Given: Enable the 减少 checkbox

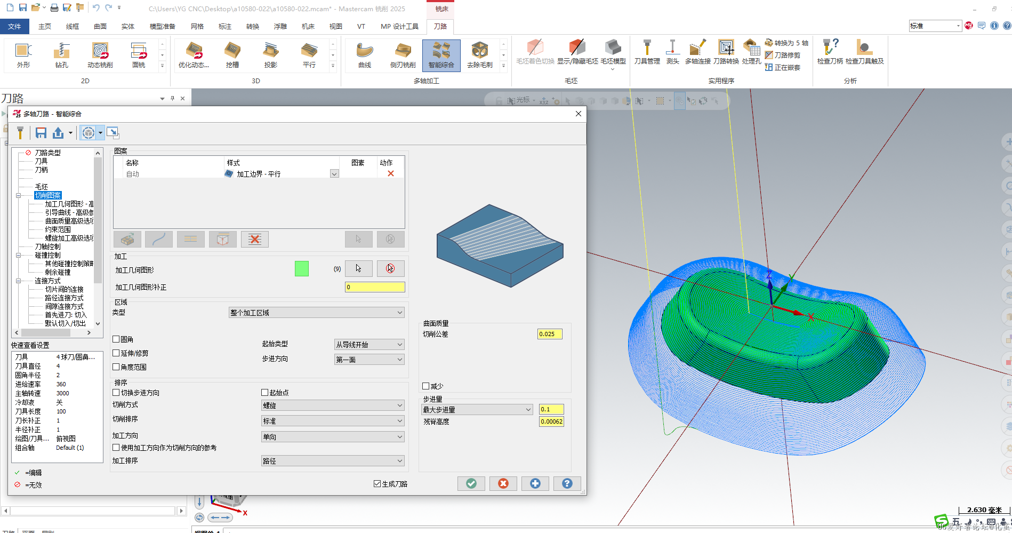Looking at the screenshot, I should click(x=425, y=386).
